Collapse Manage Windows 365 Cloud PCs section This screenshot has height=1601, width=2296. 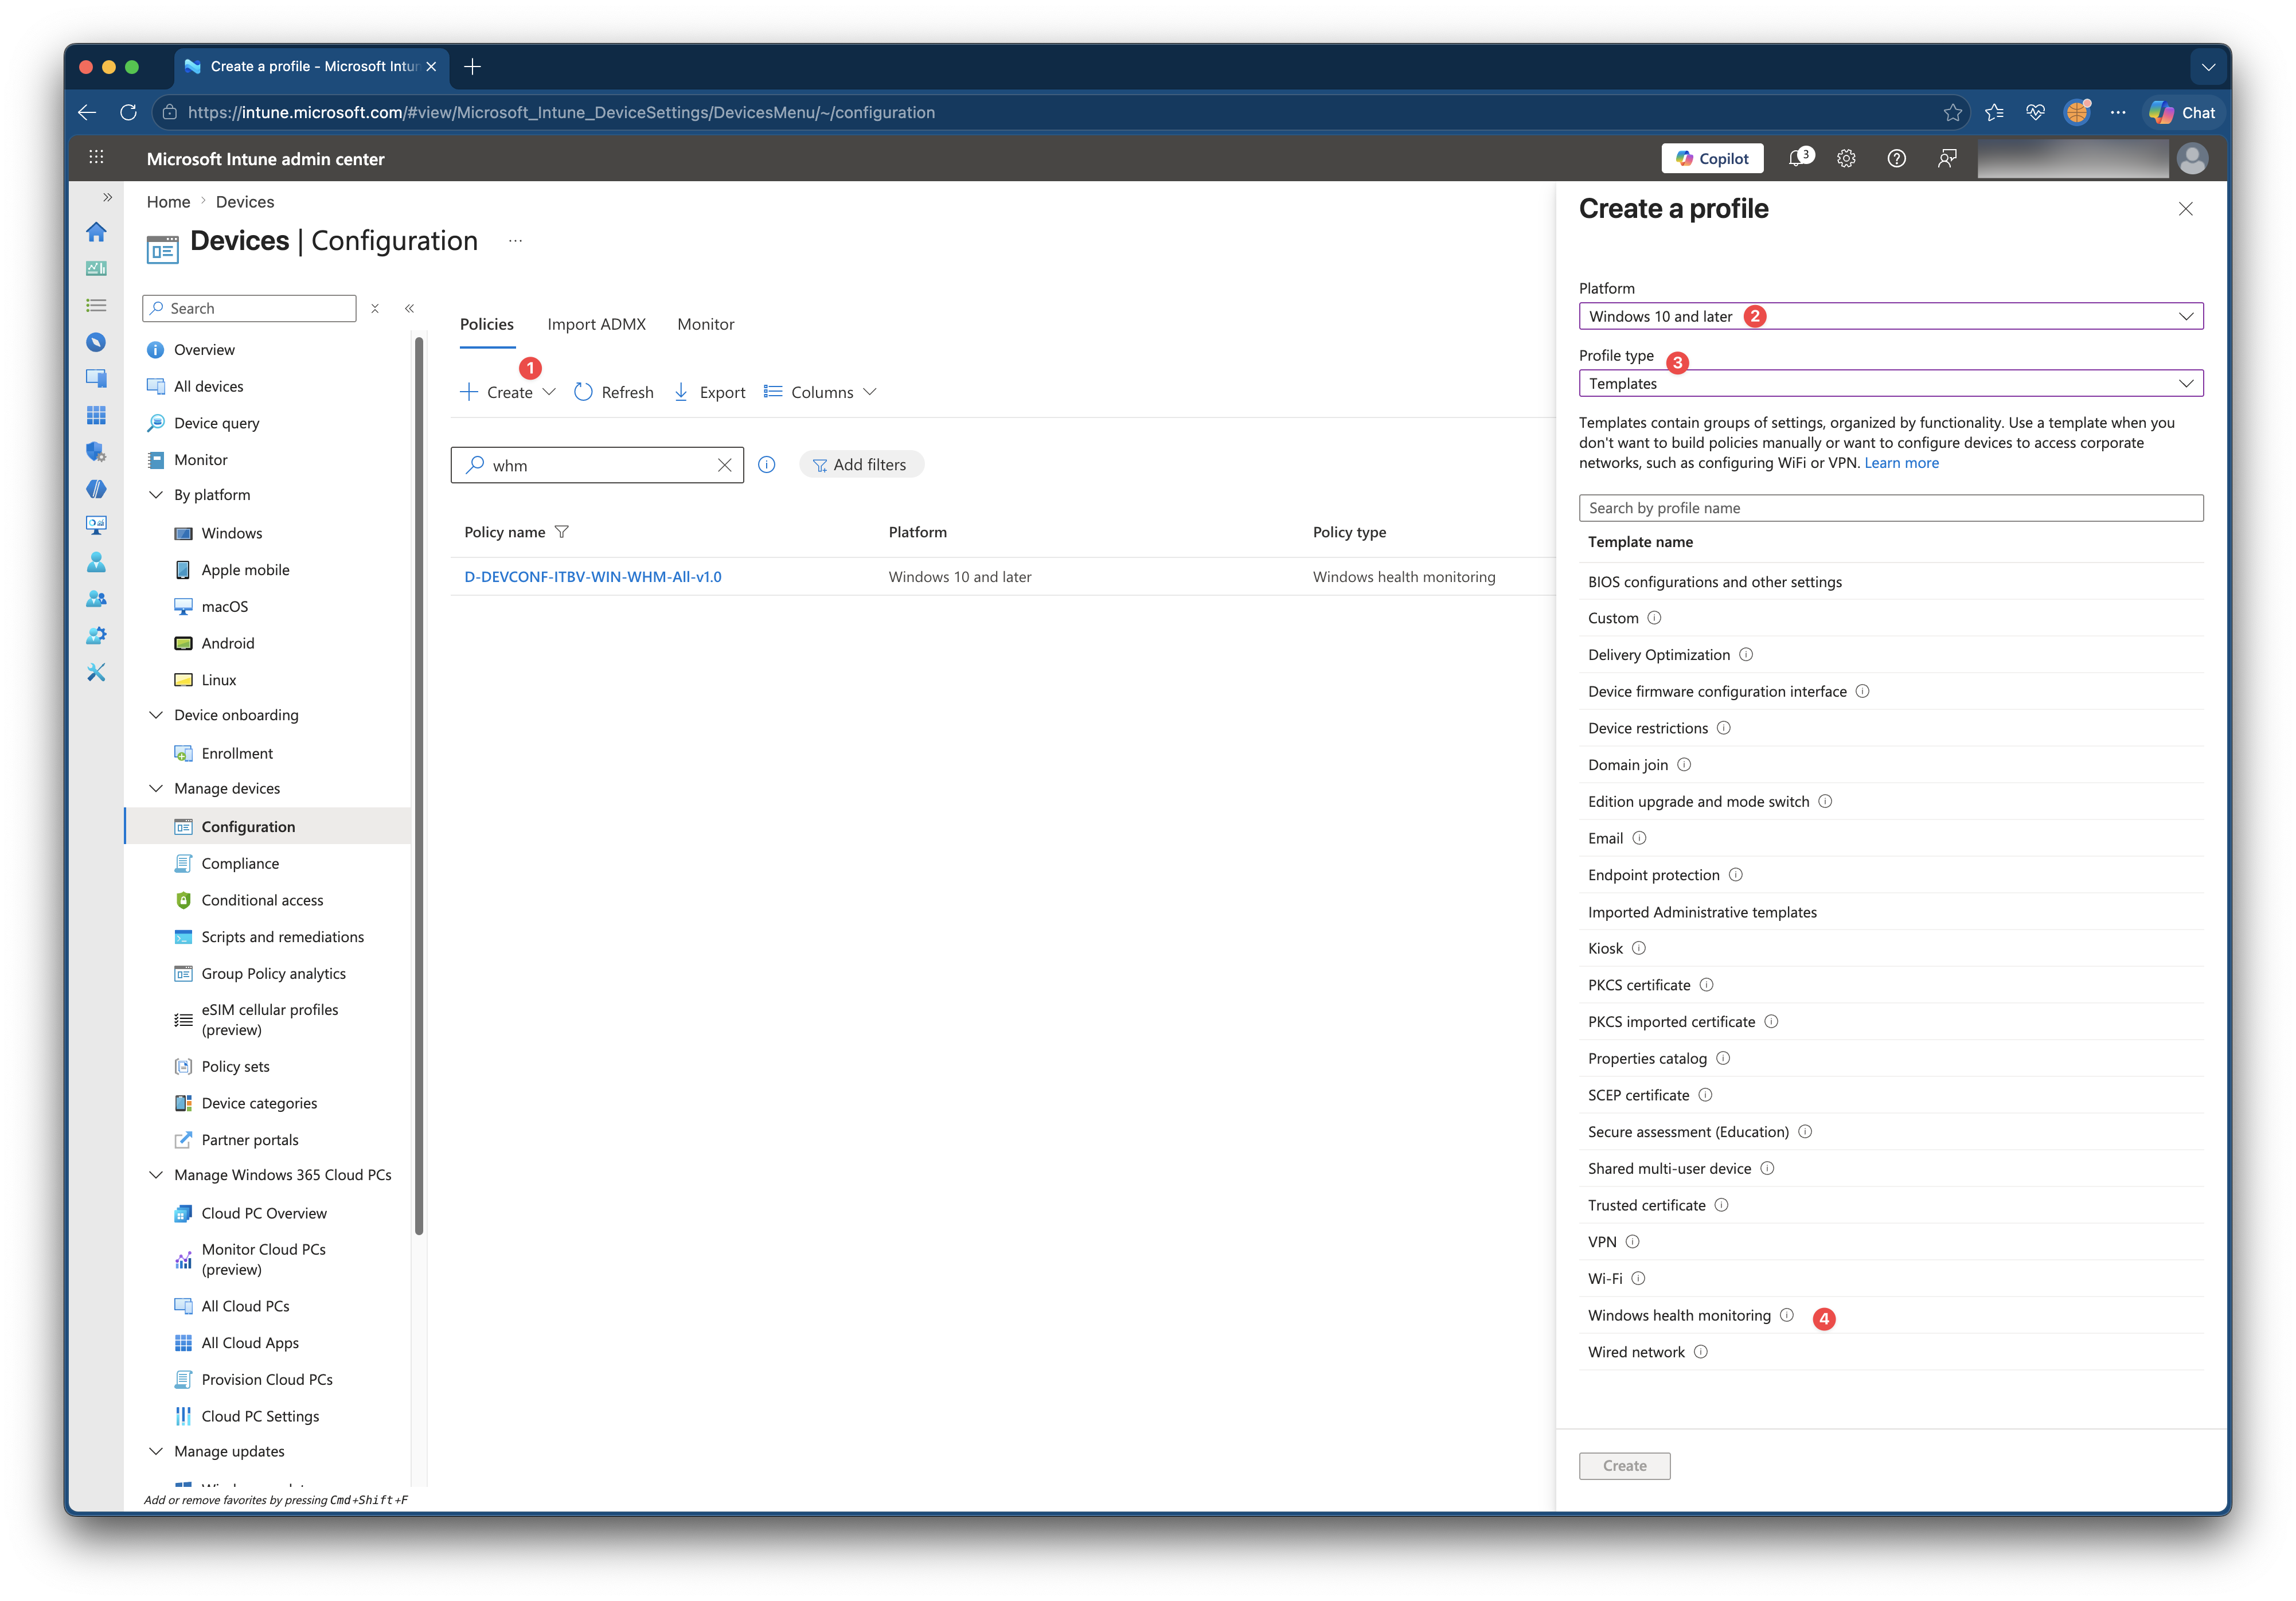(x=156, y=1175)
